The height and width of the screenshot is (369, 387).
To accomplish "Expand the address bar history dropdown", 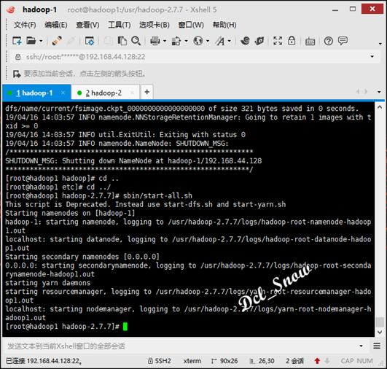I will coord(372,57).
